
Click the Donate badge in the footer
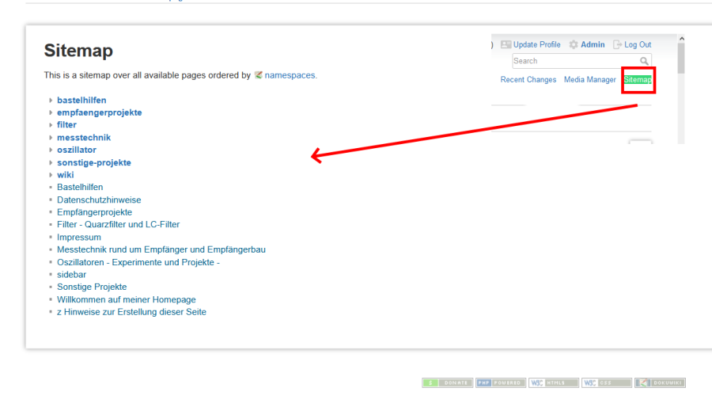point(447,383)
